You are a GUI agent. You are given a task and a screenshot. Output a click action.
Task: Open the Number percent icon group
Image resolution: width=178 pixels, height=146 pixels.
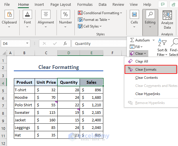(65, 14)
